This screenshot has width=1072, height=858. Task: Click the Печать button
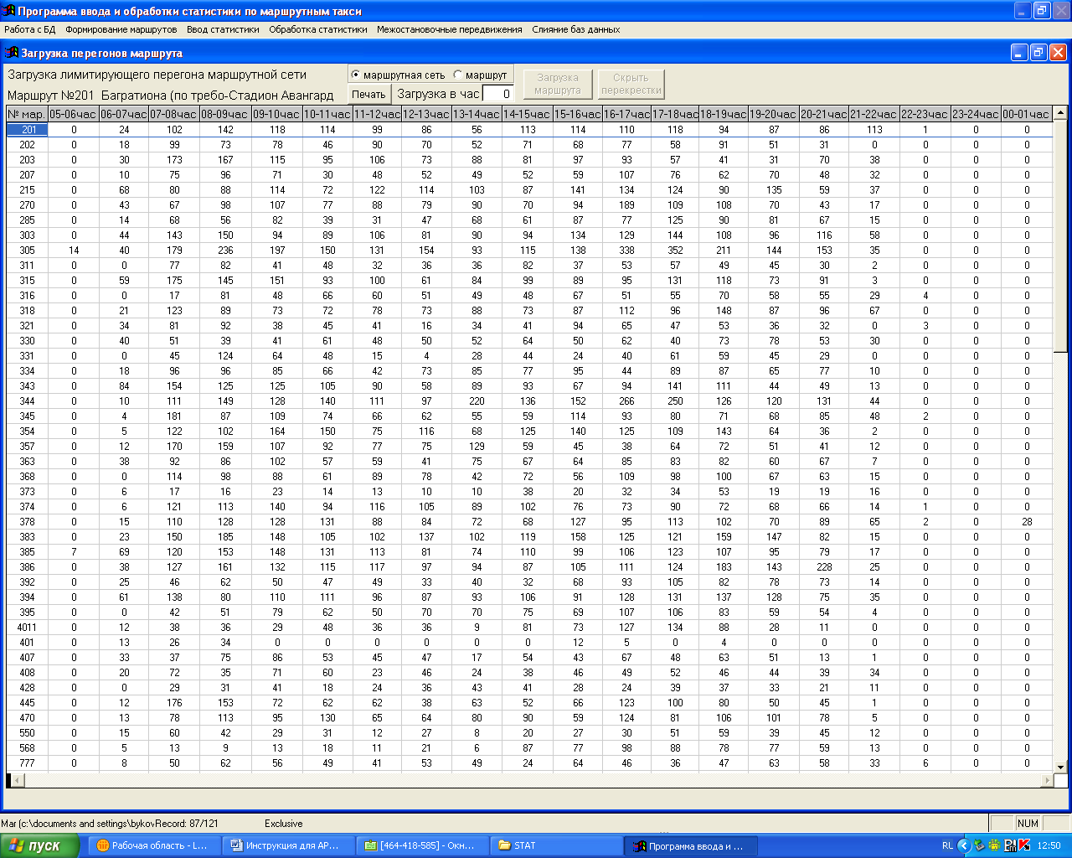[x=368, y=94]
